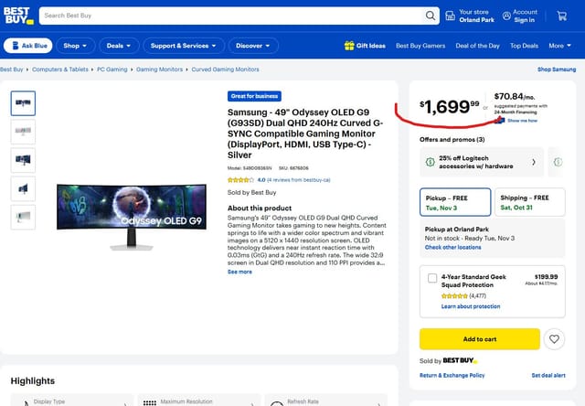Click See more in product description
Screen dimensions: 585x406
coord(239,272)
